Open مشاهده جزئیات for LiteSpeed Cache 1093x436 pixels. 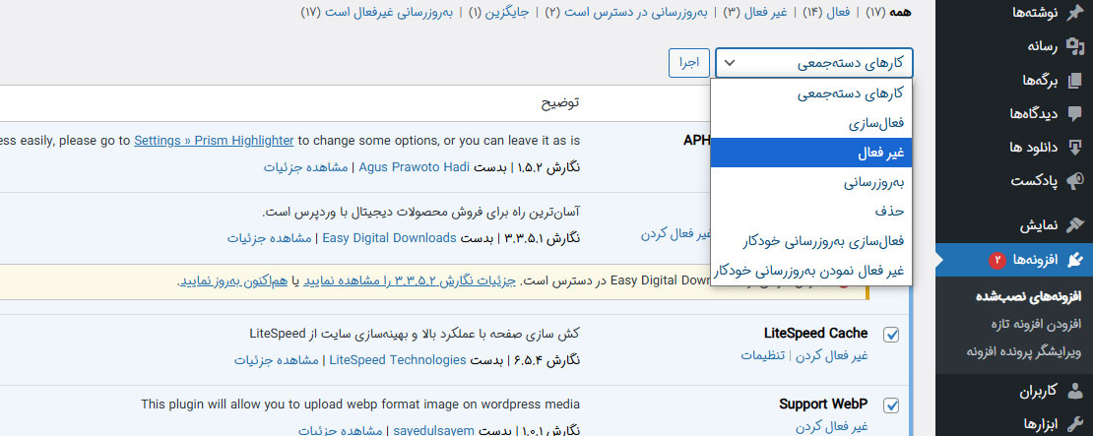pos(276,360)
